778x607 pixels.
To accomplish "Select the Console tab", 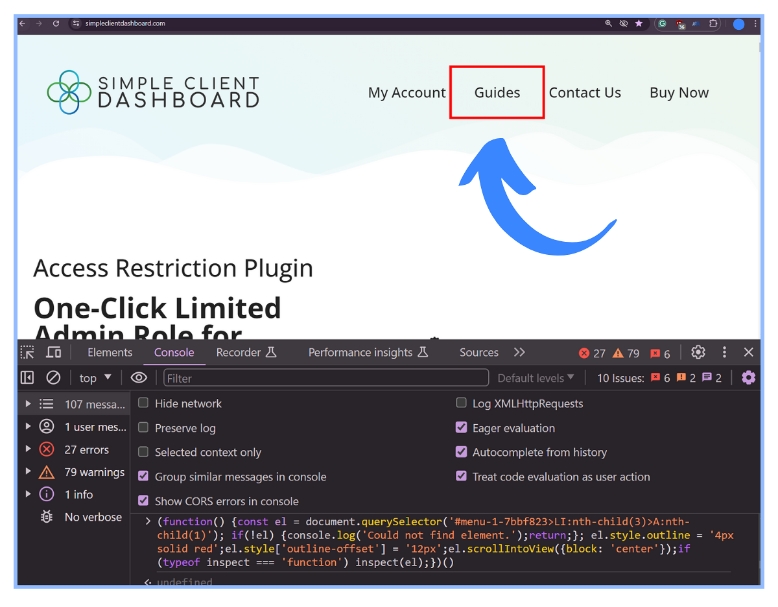I will coord(174,352).
